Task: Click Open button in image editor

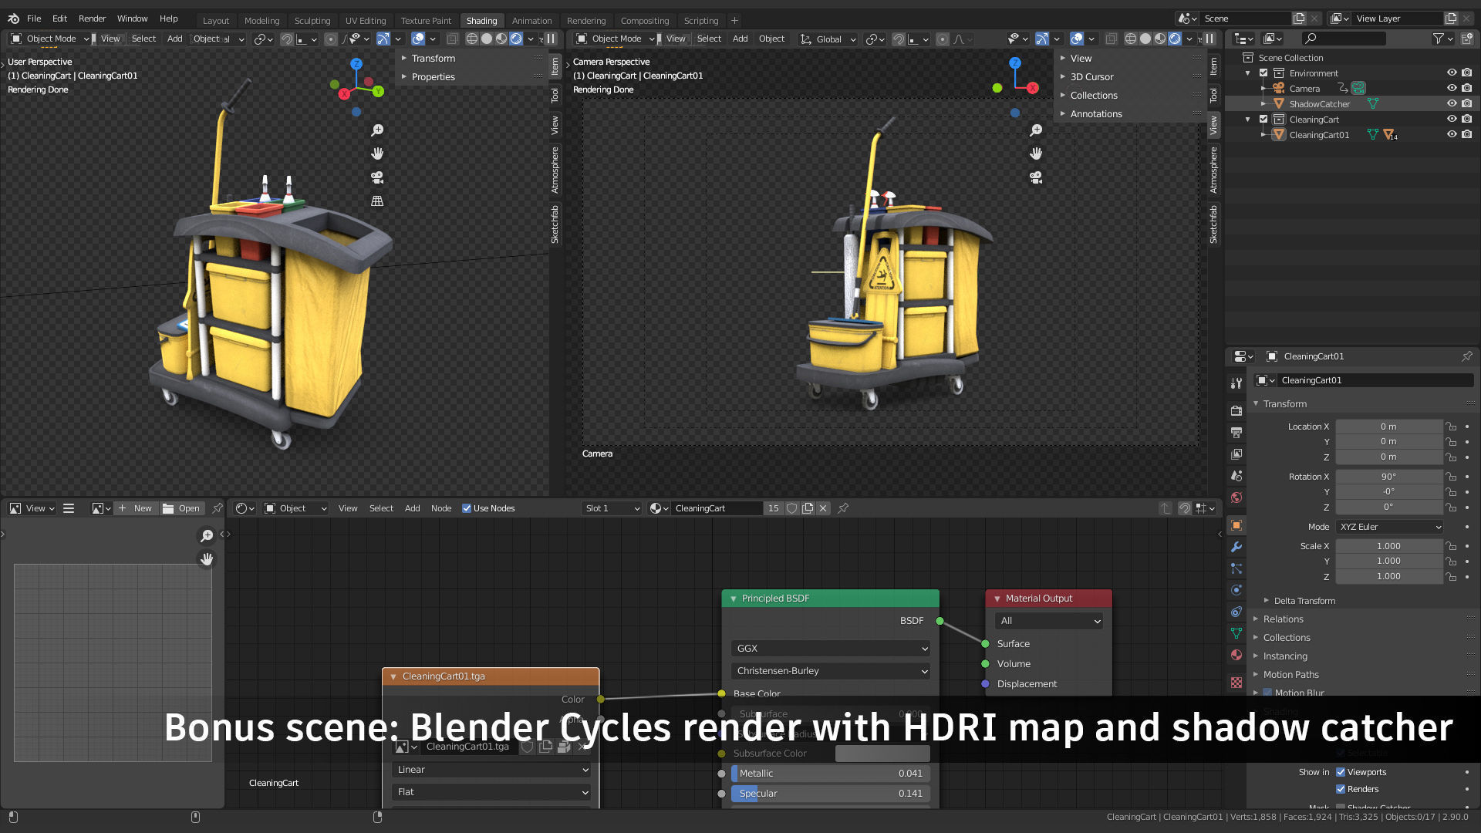Action: click(182, 508)
